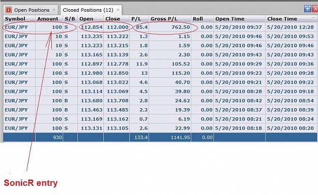Viewport: 318px width, 195px height.
Task: Sort by the Gross P/L column header
Action: (x=164, y=19)
